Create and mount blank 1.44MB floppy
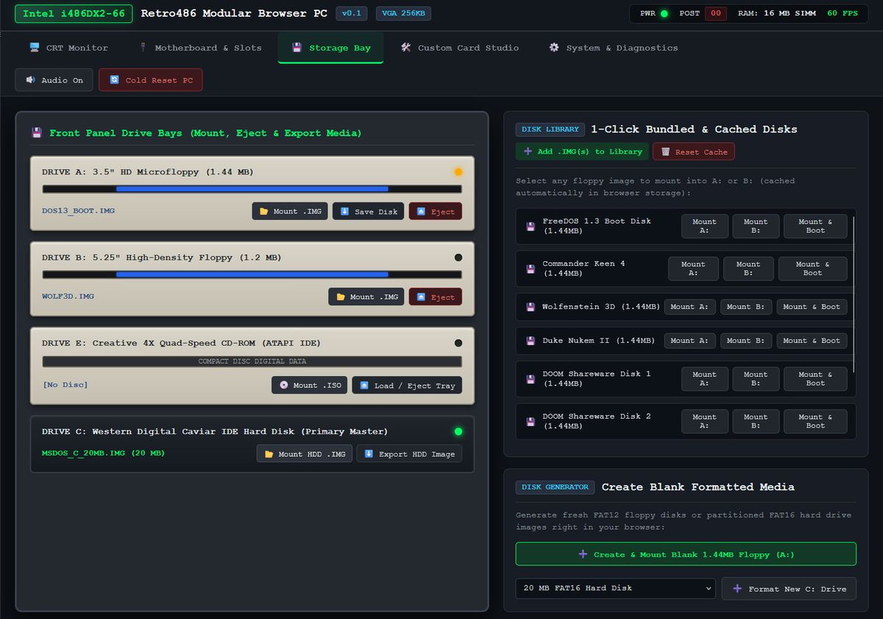 686,554
